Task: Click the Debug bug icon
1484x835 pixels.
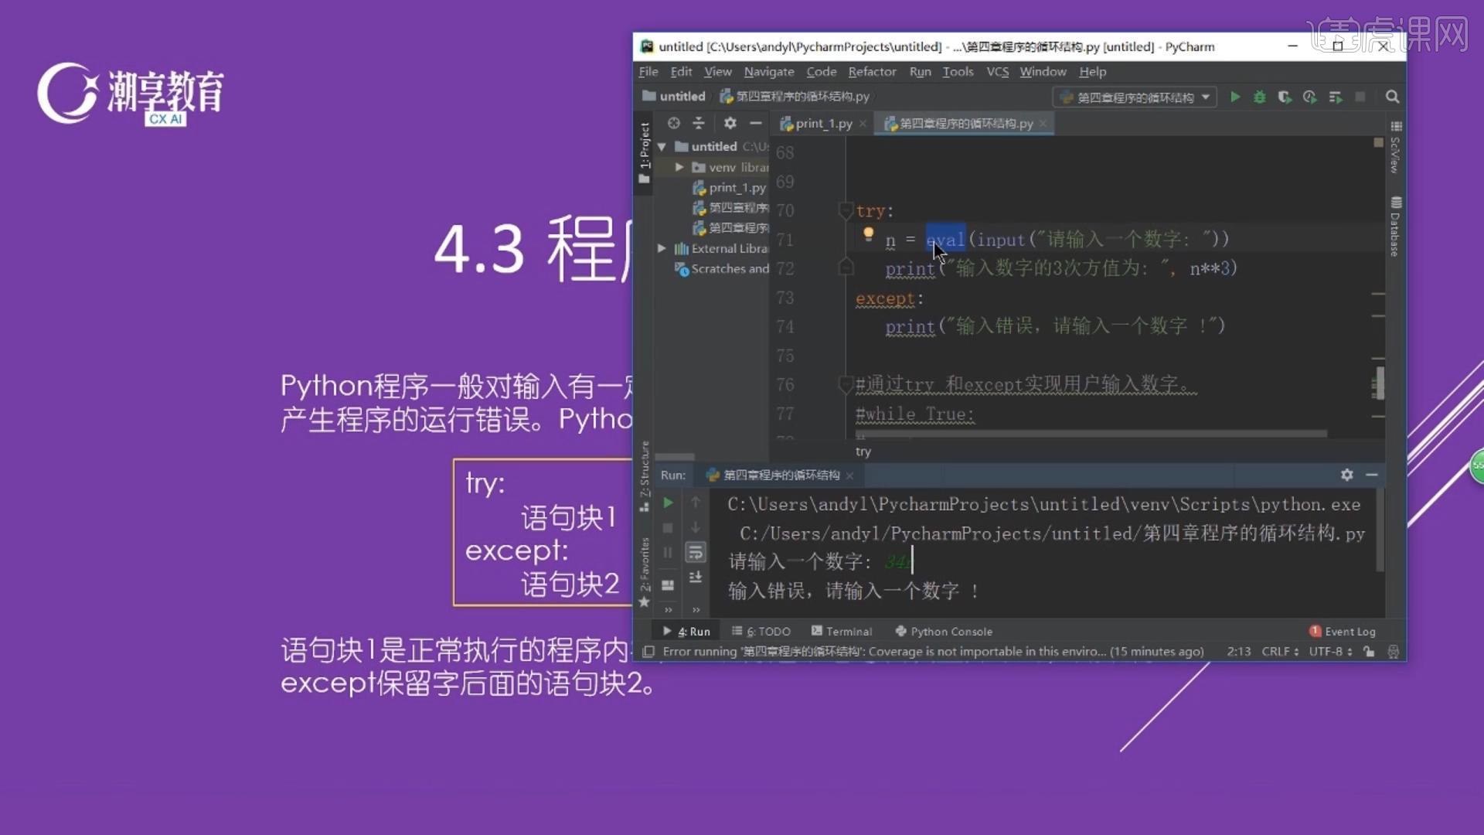Action: [x=1260, y=97]
